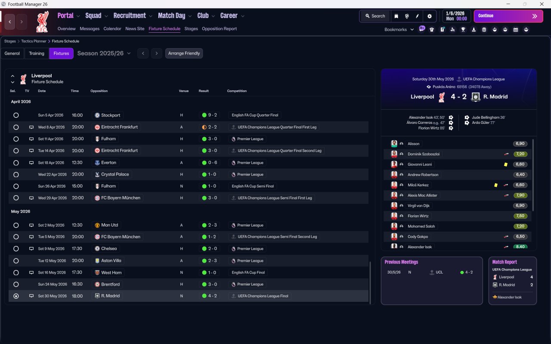Open the Opposition Report tab
Screen dimensions: 551x344
point(219,29)
